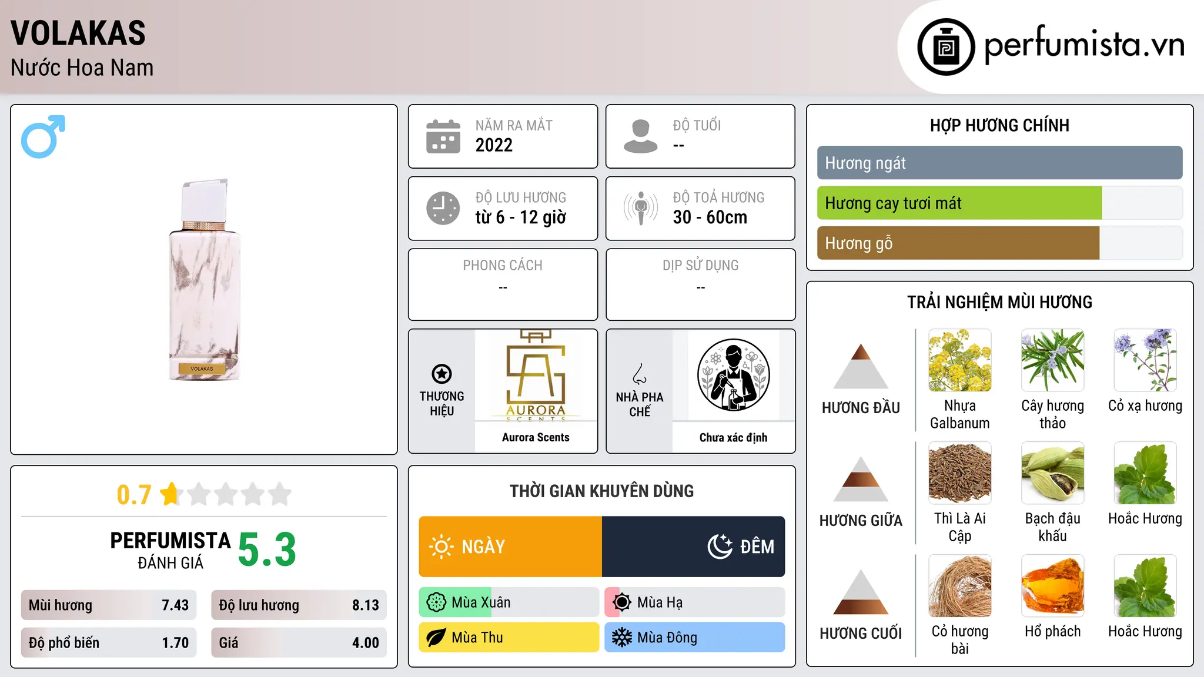Click the Aurora Scents brand logo
The image size is (1204, 677).
click(536, 376)
